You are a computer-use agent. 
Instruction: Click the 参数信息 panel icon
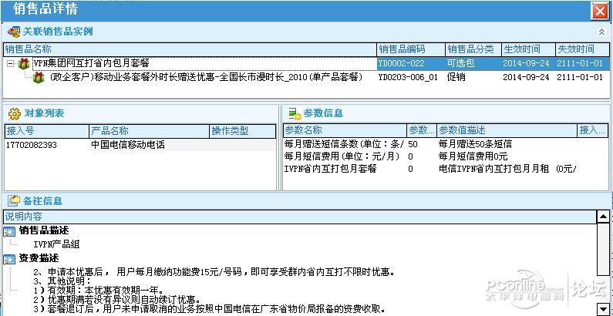tap(295, 113)
